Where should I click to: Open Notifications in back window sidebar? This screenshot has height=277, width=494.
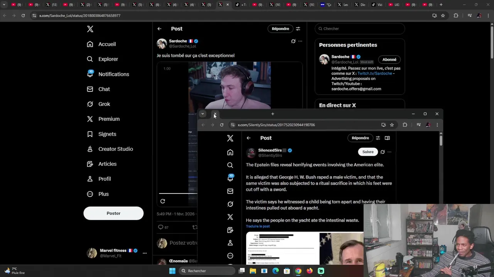(x=108, y=74)
